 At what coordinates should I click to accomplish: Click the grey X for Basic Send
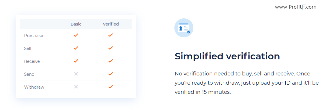pos(76,74)
